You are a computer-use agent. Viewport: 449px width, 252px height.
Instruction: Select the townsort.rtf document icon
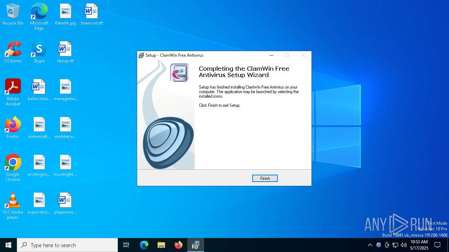92,15
